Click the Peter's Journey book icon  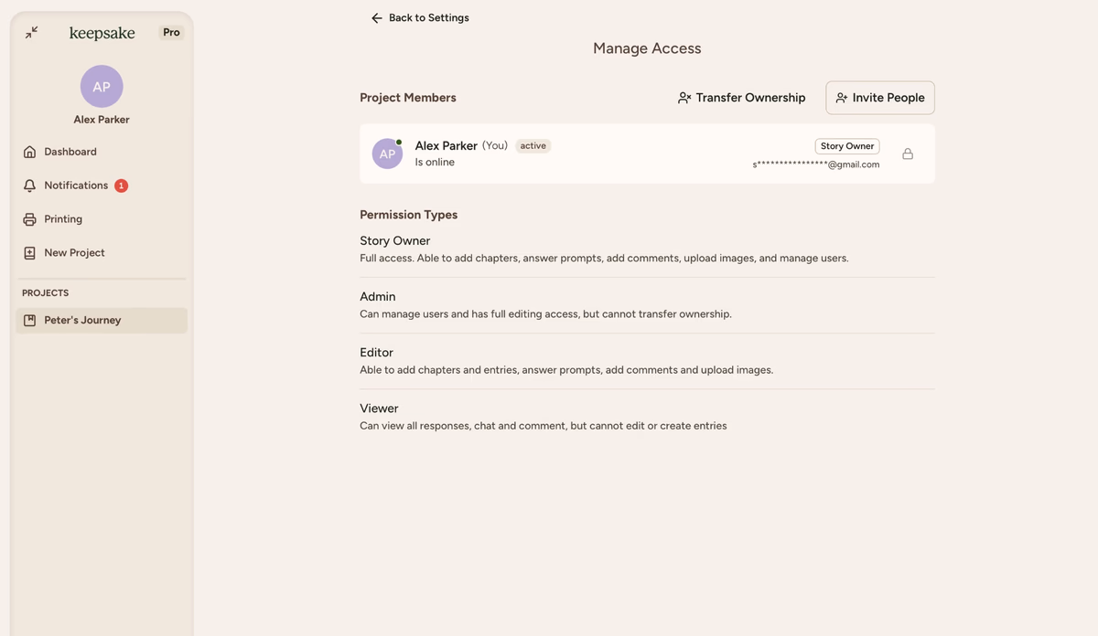tap(29, 321)
